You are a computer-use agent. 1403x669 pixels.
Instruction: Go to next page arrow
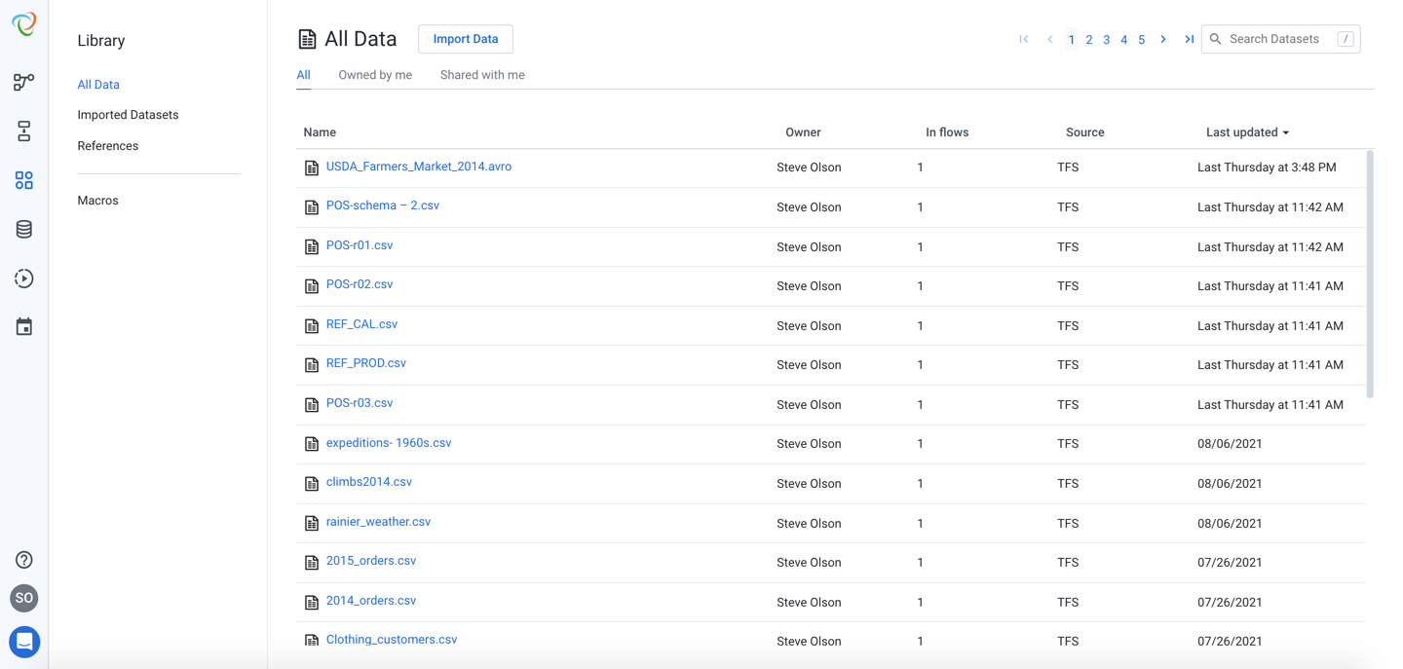[x=1163, y=40]
